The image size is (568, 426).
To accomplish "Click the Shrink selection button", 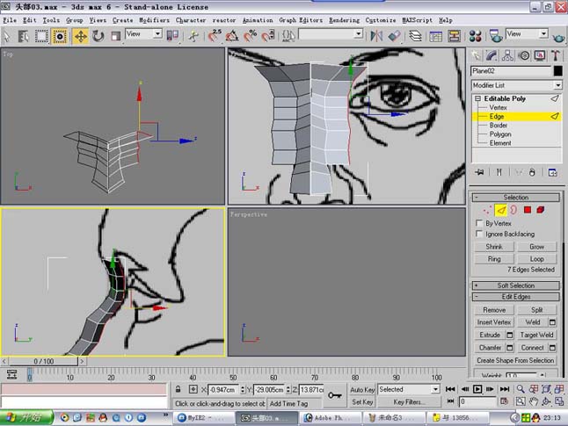I will tap(494, 247).
